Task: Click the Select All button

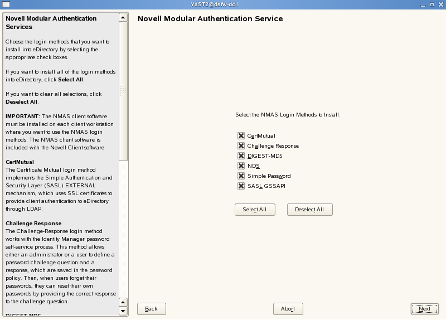Action: tap(255, 210)
